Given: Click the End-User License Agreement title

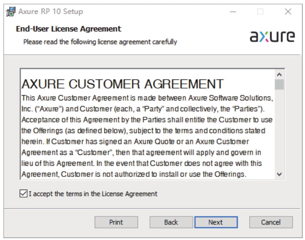Looking at the screenshot, I should 69,29.
